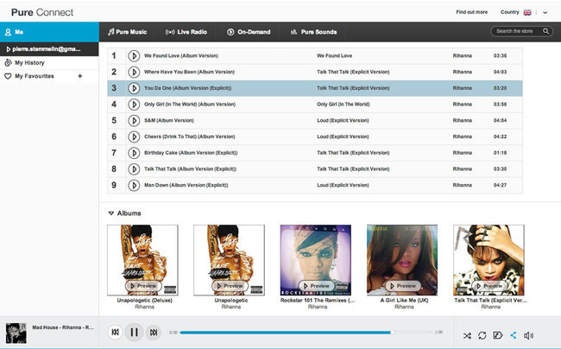Click Rihanna under Unapologetic (Deluxe)
The width and height of the screenshot is (561, 349).
144,307
